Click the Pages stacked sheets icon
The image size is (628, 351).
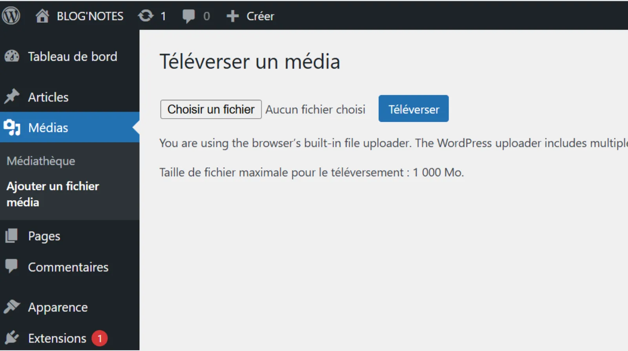coord(12,236)
